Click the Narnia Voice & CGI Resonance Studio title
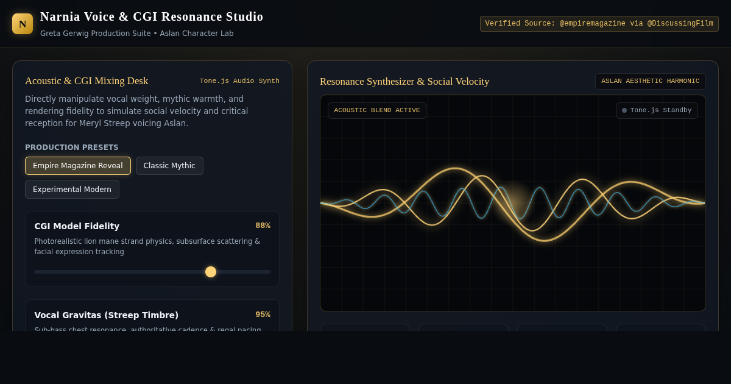The height and width of the screenshot is (384, 731). [152, 16]
